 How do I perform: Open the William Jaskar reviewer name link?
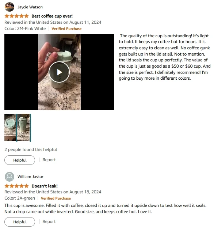[x=30, y=177]
